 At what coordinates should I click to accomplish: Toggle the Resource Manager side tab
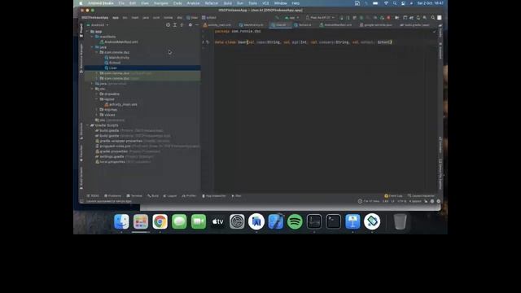[81, 58]
